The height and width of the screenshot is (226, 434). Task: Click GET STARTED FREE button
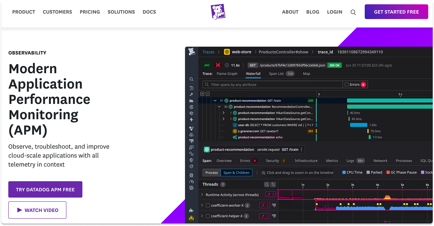(x=396, y=12)
